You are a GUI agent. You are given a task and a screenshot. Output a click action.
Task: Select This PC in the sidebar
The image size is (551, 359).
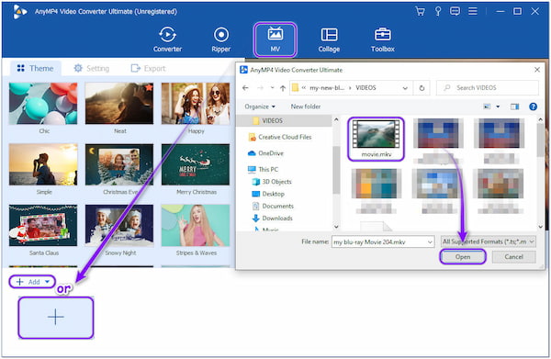(263, 169)
